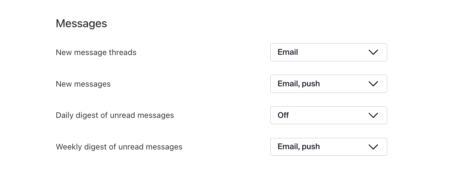Click the 'New message threads' label
Viewport: 463px width, 177px height.
pyautogui.click(x=96, y=53)
